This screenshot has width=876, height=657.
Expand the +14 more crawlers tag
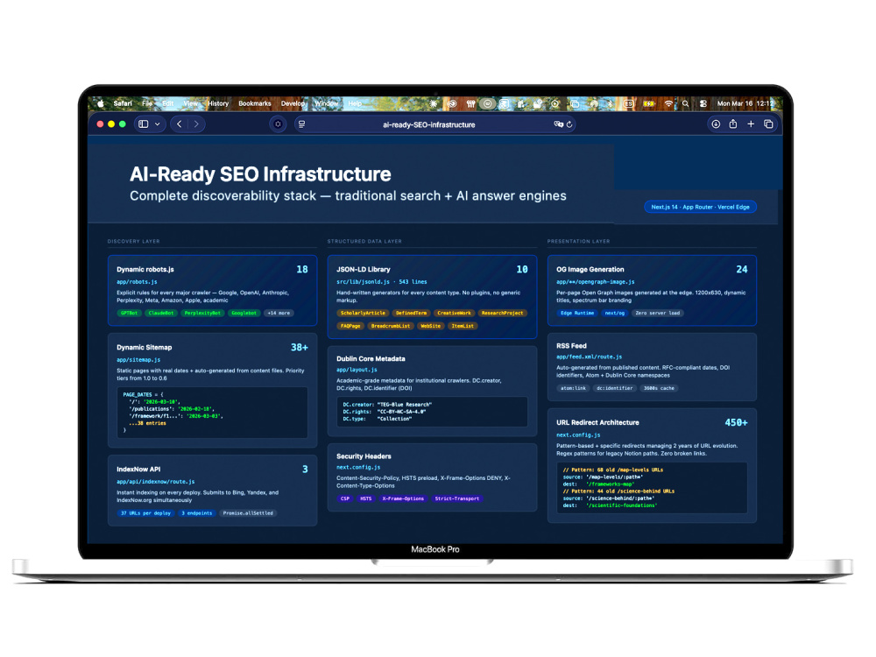(279, 313)
